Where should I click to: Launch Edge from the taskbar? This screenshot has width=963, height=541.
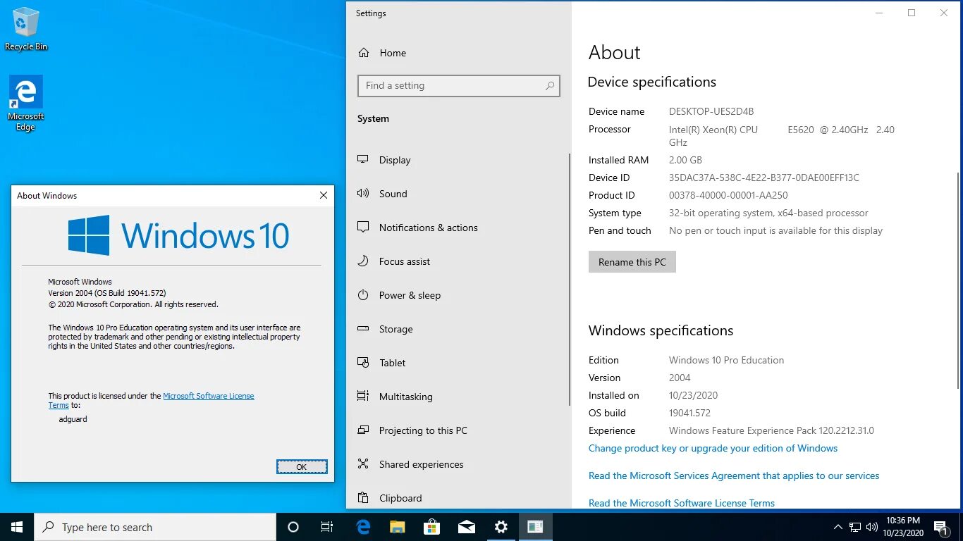[363, 527]
